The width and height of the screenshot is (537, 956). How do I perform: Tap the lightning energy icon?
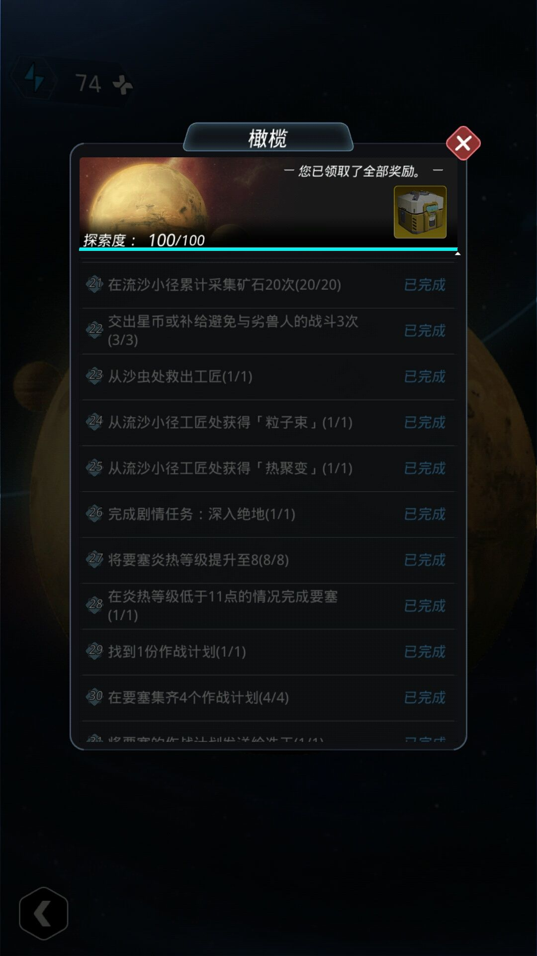(35, 78)
